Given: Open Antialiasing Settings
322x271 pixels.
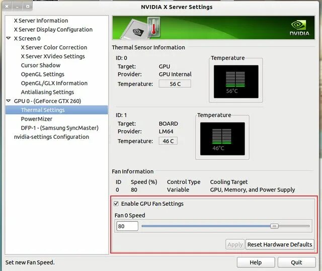Looking at the screenshot, I should coord(47,92).
